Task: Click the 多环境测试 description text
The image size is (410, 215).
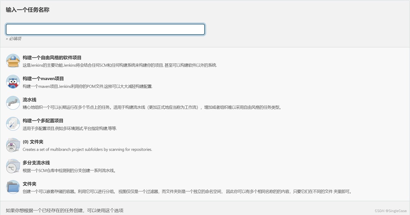Action: click(x=70, y=128)
